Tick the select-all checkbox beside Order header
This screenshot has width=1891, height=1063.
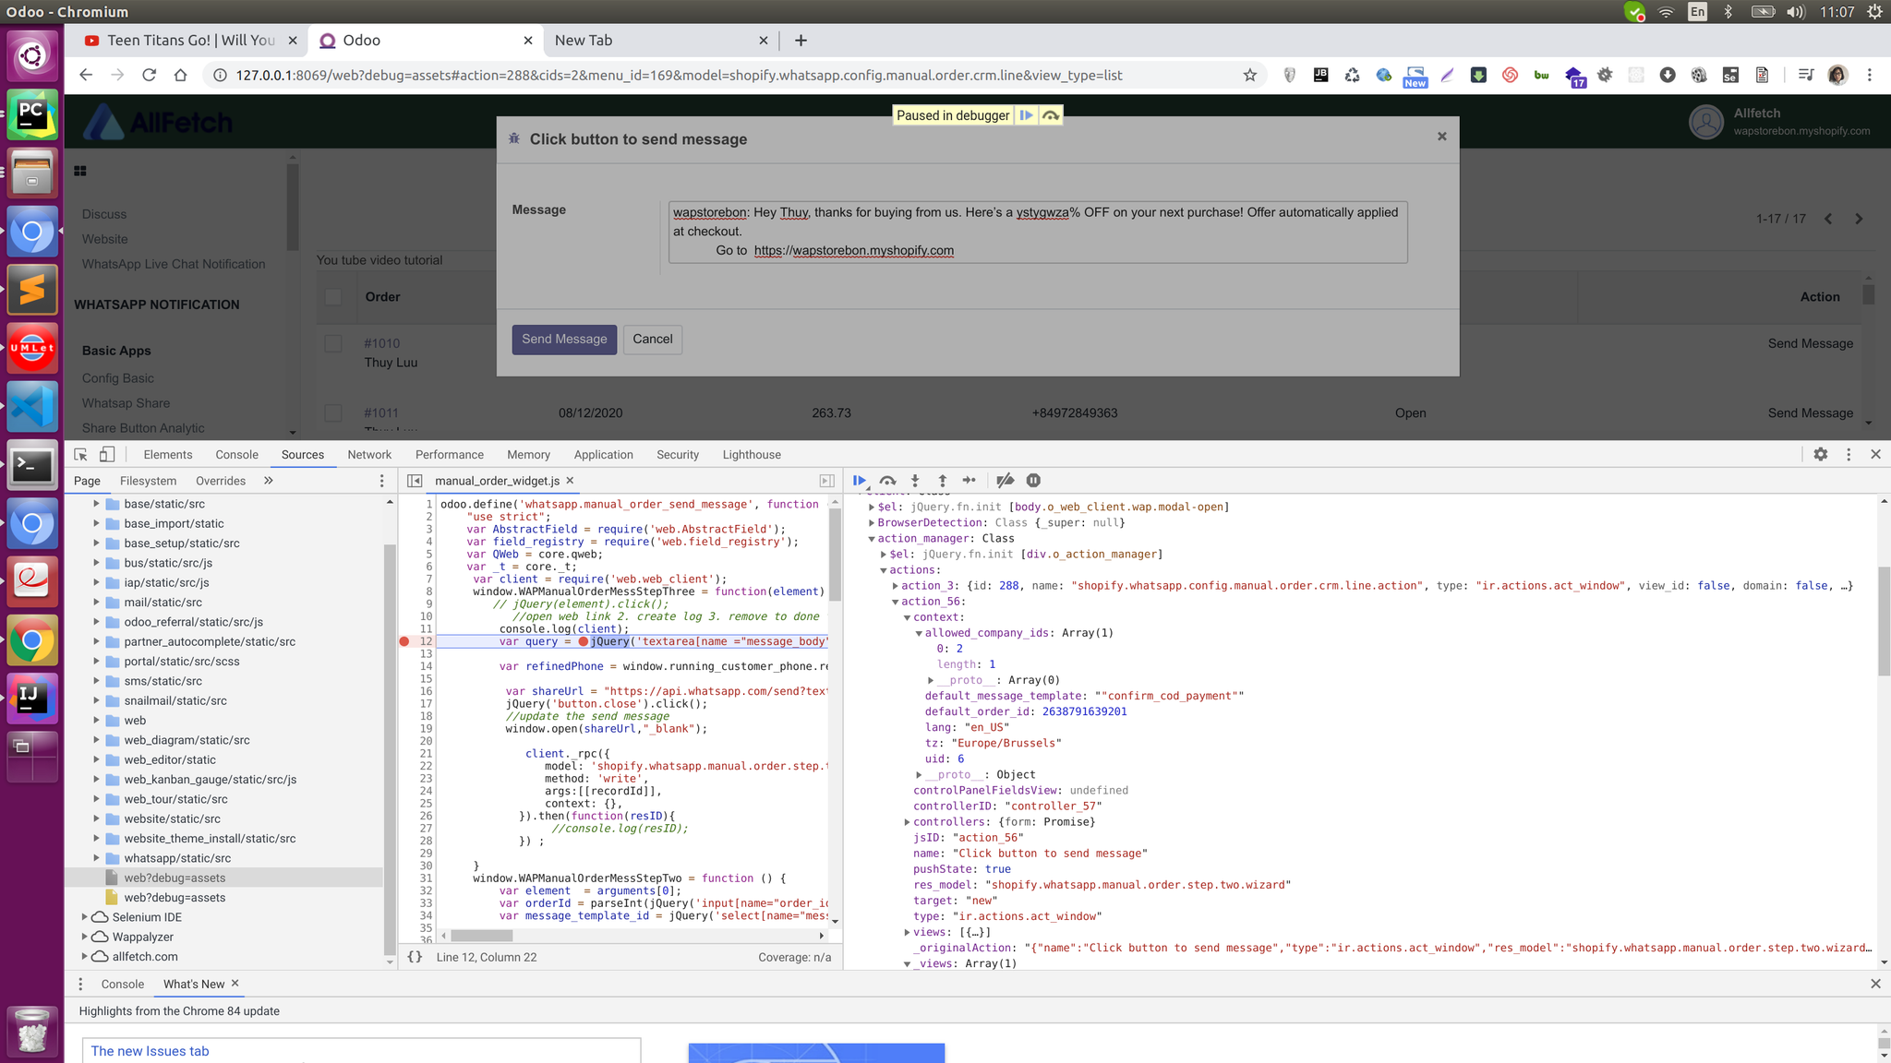coord(333,297)
